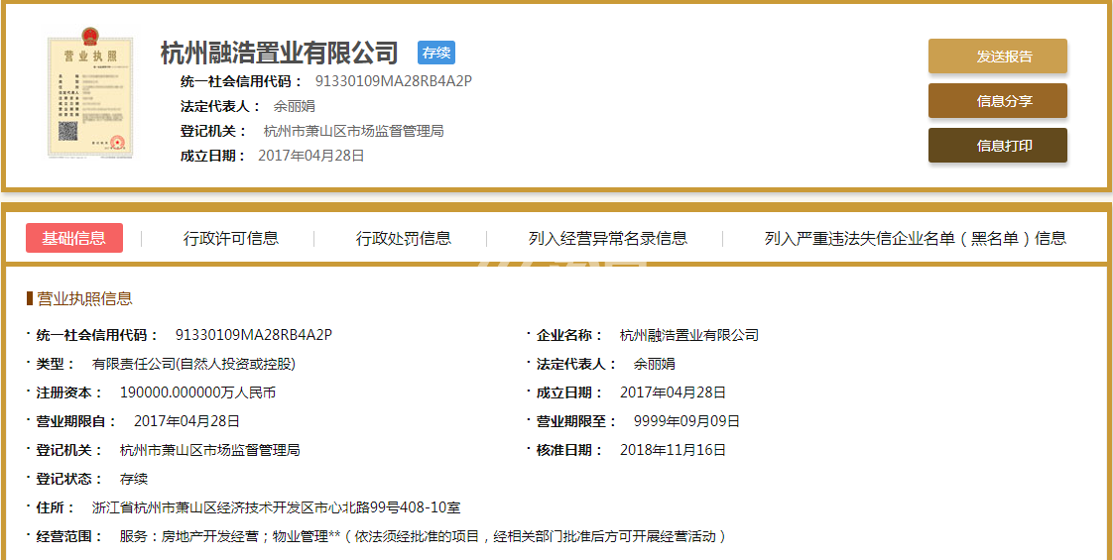The image size is (1113, 560).
Task: Click 成立日期 value in license section
Action: 673,392
